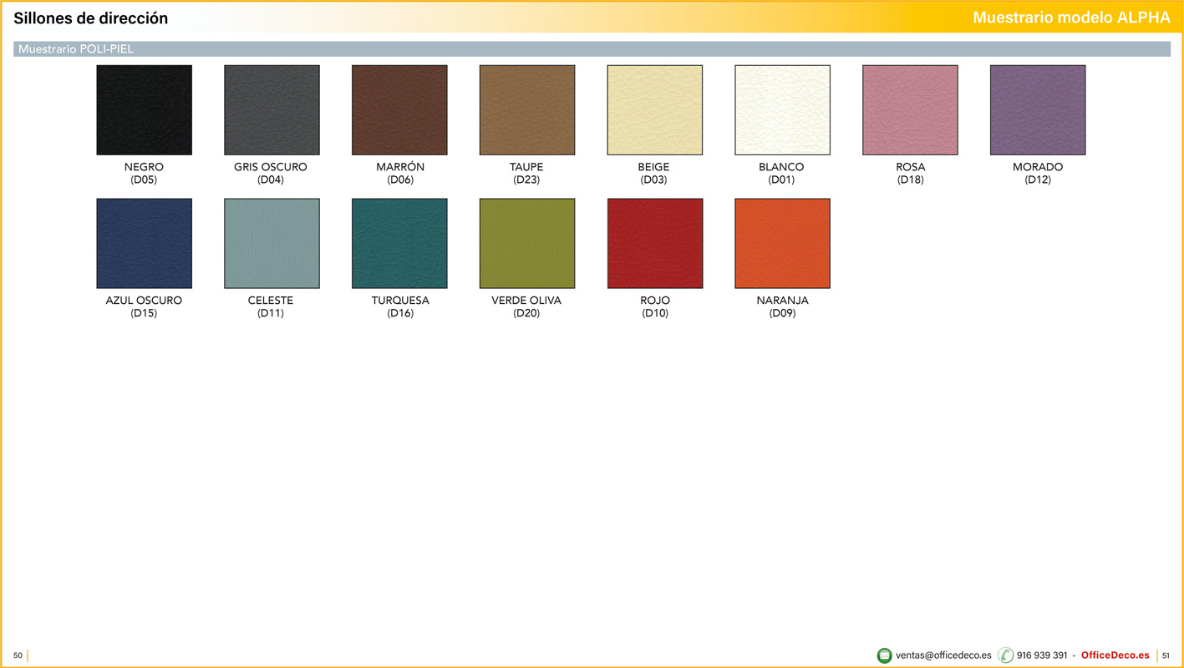Click the "(D23)" code text

(526, 180)
